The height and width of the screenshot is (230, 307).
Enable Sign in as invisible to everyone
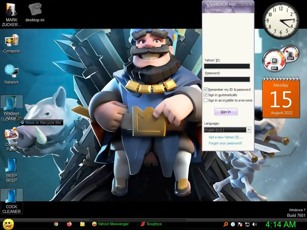206,100
